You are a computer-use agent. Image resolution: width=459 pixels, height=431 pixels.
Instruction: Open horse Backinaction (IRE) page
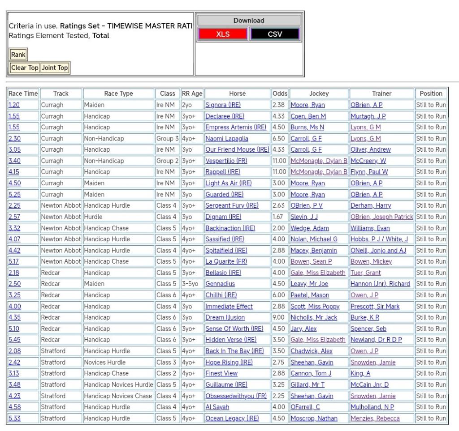coord(230,228)
